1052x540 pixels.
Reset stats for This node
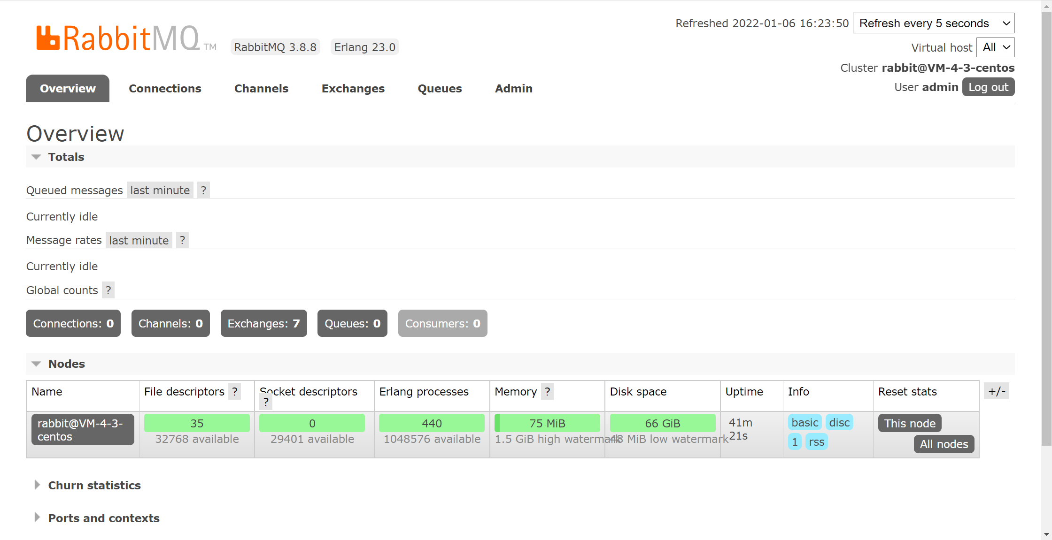click(910, 423)
